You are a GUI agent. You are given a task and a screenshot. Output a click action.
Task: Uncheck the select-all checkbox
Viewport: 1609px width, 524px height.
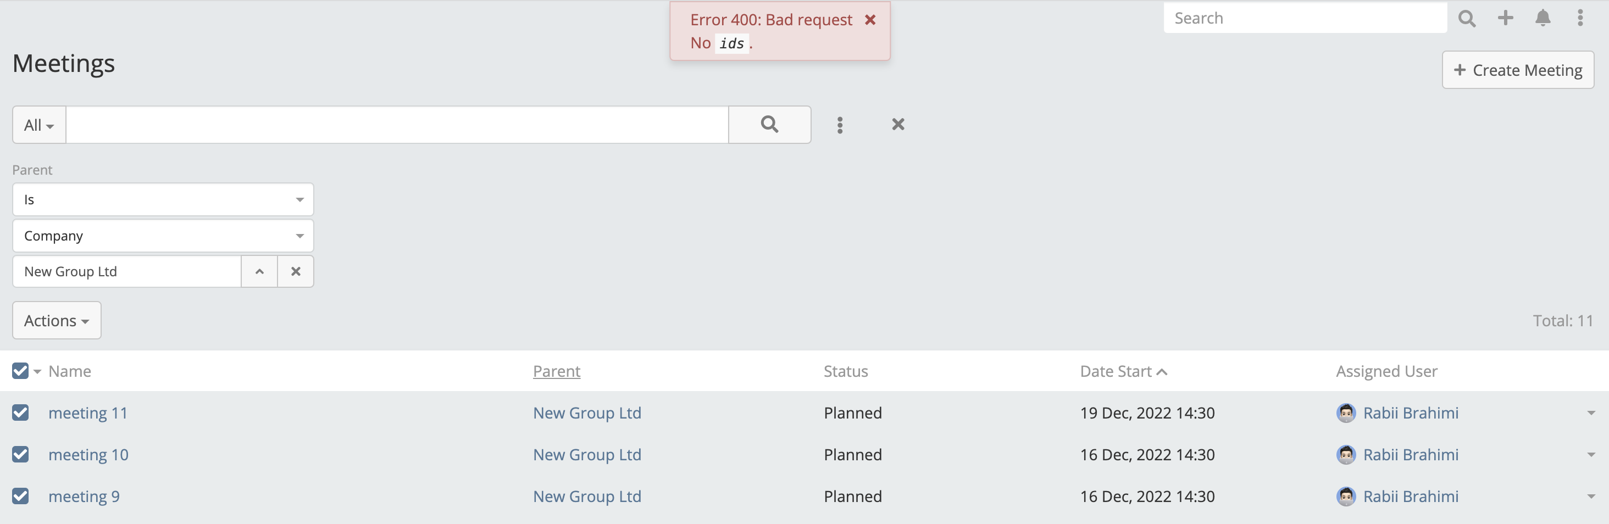20,370
